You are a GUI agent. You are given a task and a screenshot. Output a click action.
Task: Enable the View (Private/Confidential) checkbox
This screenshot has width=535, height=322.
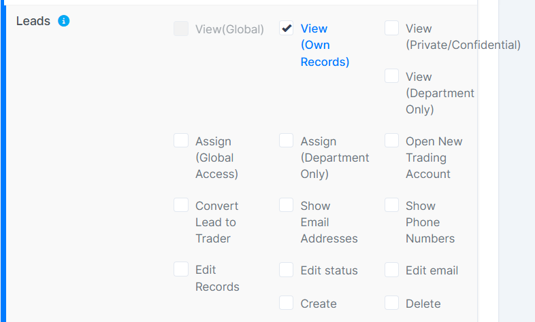pyautogui.click(x=391, y=29)
